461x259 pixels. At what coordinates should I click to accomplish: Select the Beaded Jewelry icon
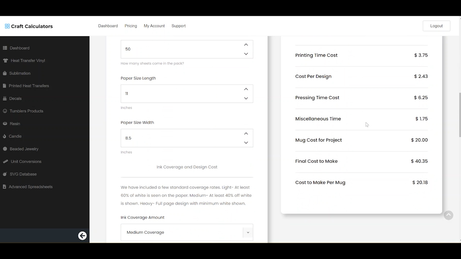5,149
